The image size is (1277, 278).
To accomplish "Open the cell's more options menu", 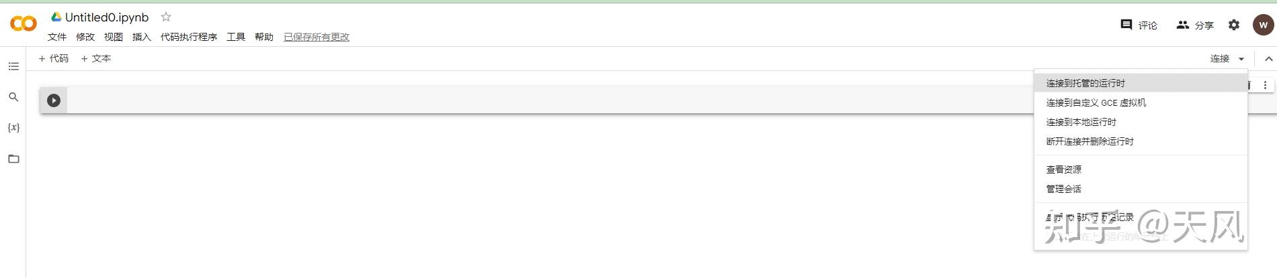I will (1265, 85).
